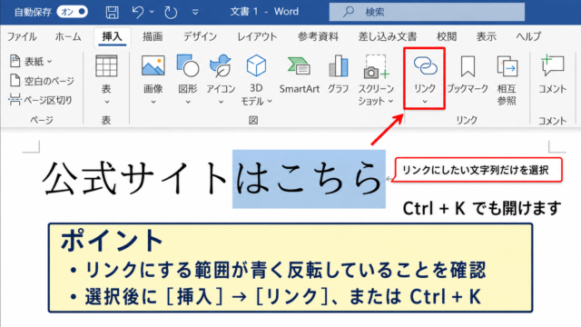Image resolution: width=581 pixels, height=327 pixels.
Task: Click the Redo circular arrow icon
Action: pos(171,12)
